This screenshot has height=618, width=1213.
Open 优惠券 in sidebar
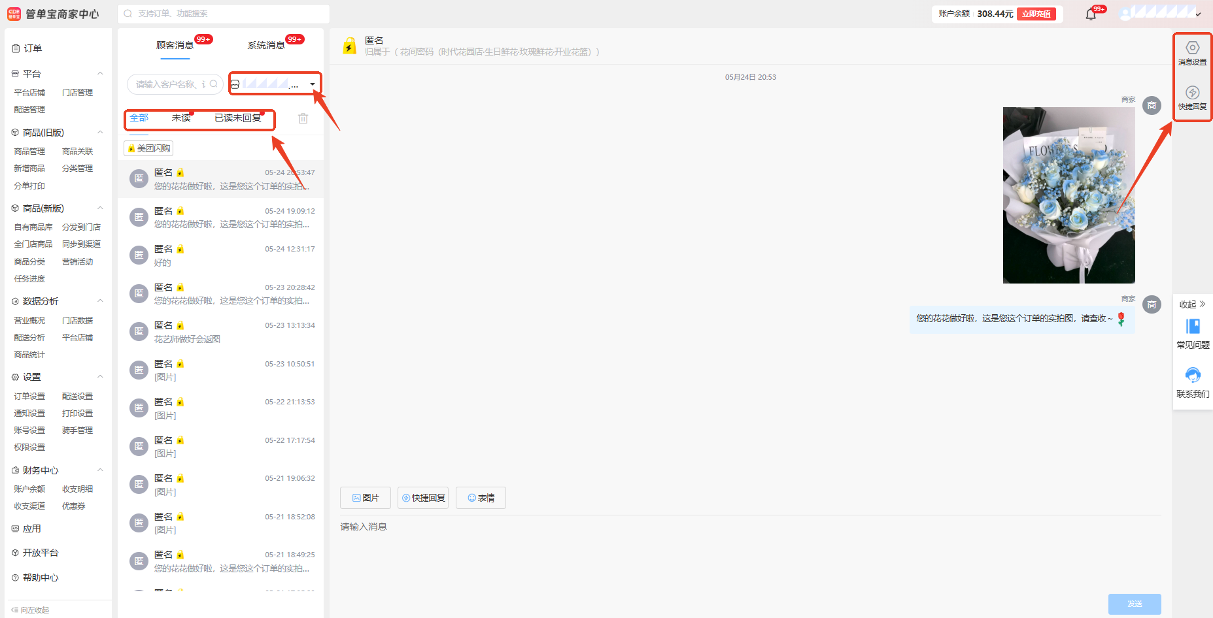point(73,506)
